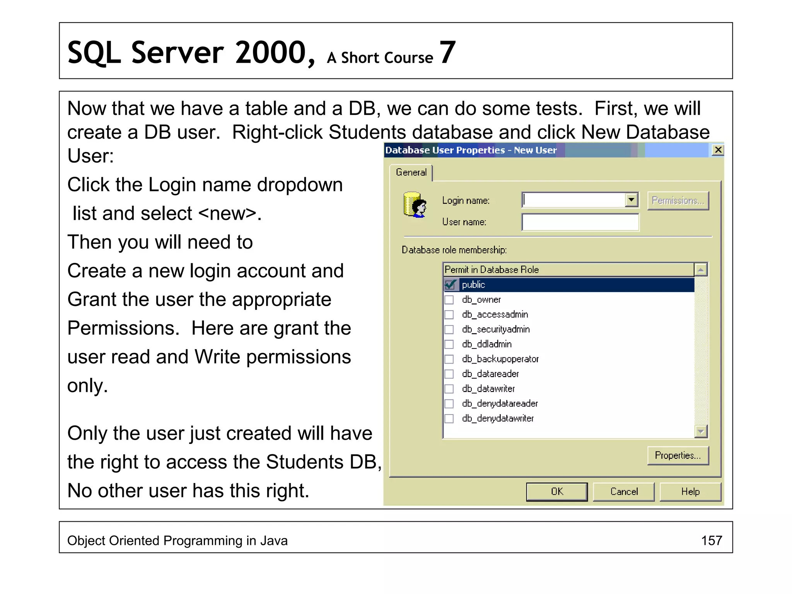Select the General tab

(x=411, y=172)
